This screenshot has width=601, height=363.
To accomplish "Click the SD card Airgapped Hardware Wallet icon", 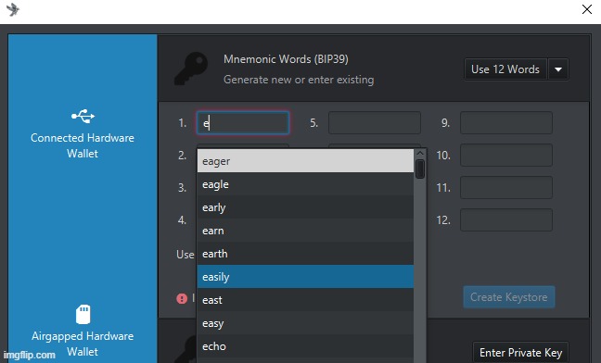I will (83, 315).
